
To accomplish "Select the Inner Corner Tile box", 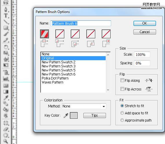I will 75,34.
